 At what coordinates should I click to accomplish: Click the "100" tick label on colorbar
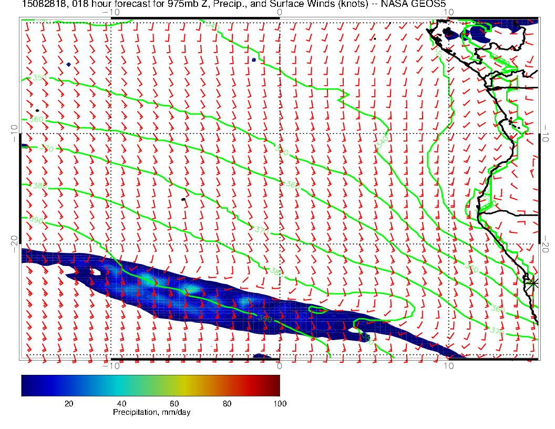click(x=280, y=403)
